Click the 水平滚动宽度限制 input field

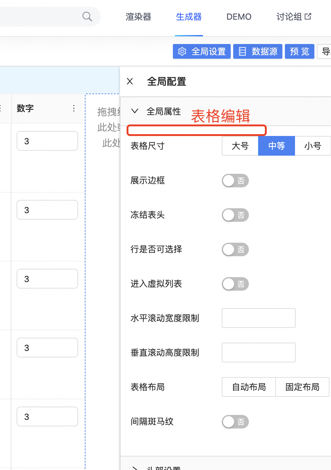point(258,318)
